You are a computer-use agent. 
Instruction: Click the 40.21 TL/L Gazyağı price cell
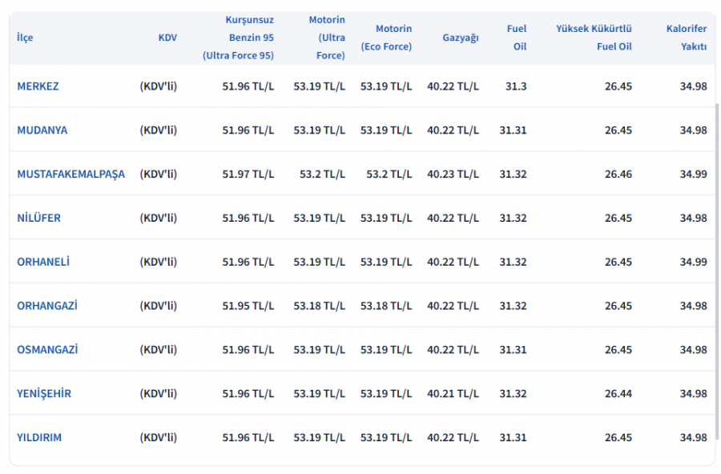(453, 394)
